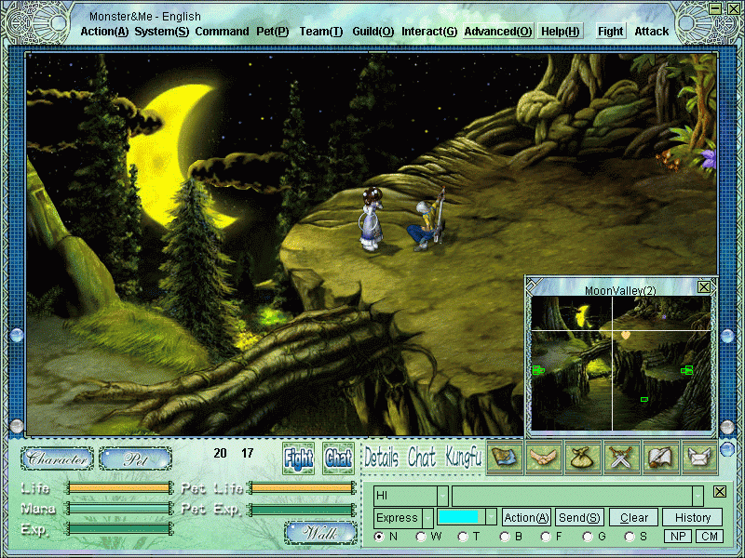Open the Team(T) menu
Screen dimensions: 745x558
coord(321,32)
